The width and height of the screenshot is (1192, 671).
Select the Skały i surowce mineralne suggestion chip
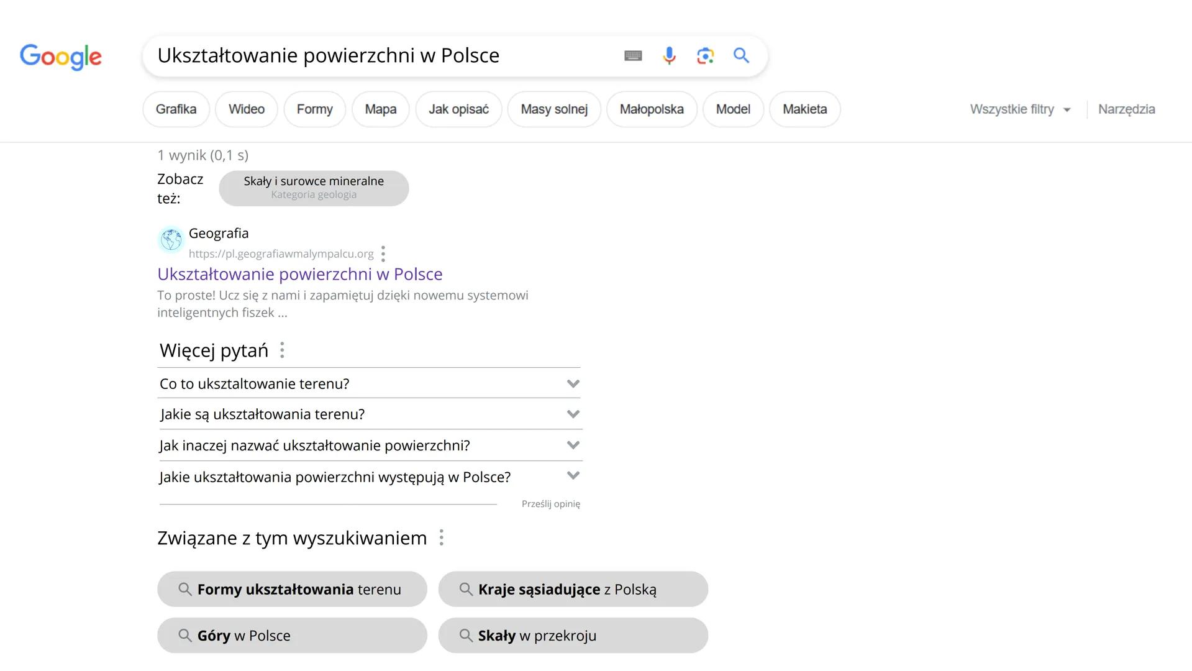(313, 188)
